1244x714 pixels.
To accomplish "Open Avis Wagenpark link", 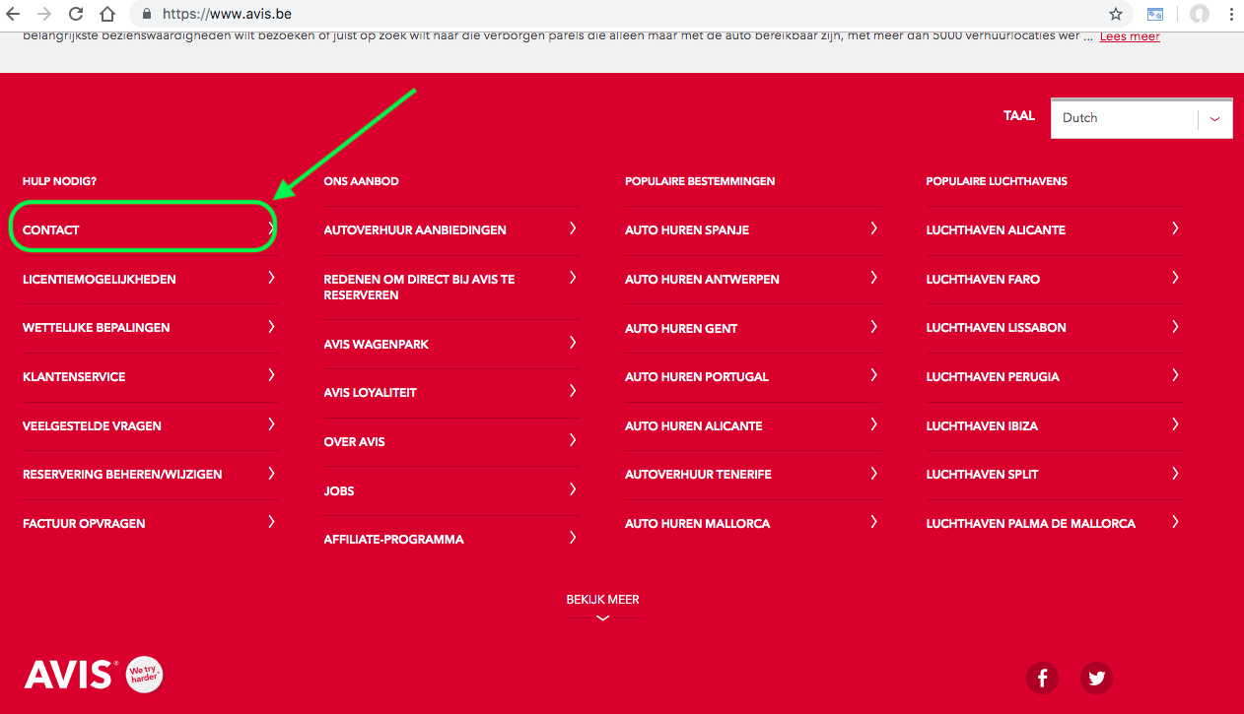I will (x=377, y=344).
